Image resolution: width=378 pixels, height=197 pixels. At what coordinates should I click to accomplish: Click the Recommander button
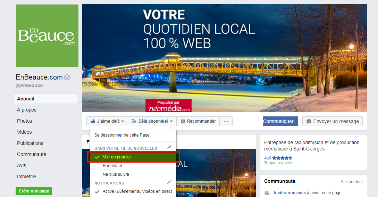198,121
